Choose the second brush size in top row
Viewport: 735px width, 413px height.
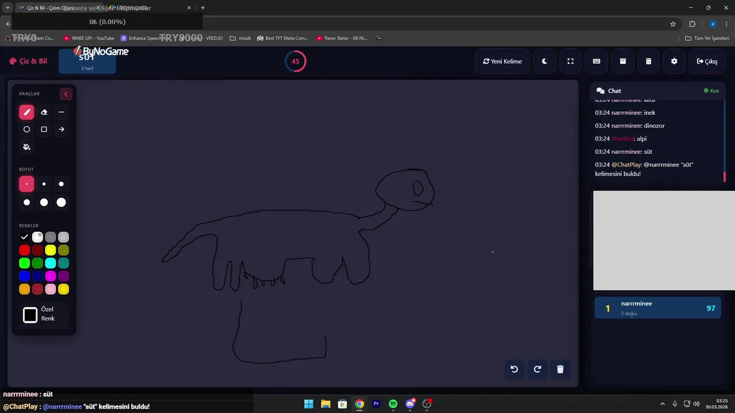point(44,184)
